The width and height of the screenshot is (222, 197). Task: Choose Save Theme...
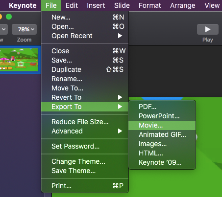pos(85,171)
